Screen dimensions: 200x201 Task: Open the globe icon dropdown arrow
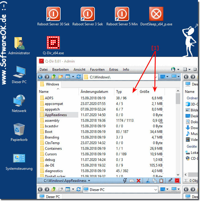click(x=178, y=70)
